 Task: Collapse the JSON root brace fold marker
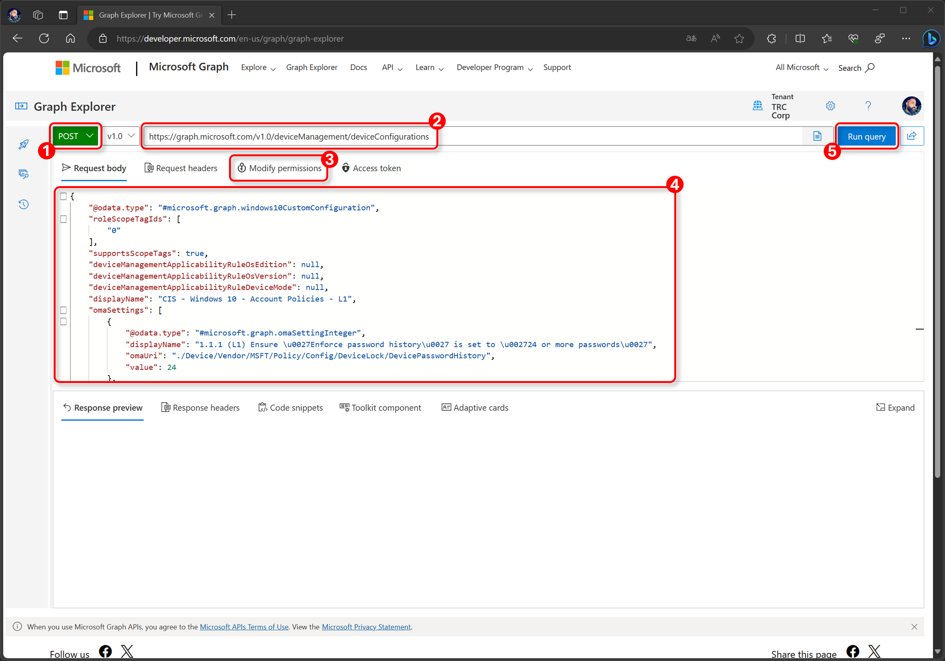click(63, 196)
